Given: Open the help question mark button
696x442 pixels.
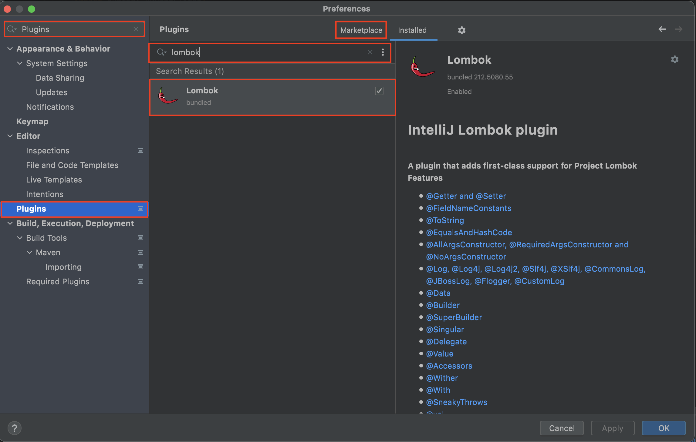Looking at the screenshot, I should [x=14, y=428].
